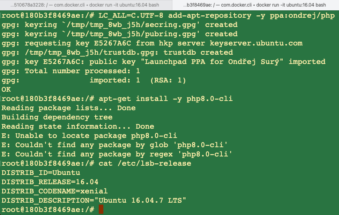
Task: Click the standalone OK output line
Action: tap(6, 89)
